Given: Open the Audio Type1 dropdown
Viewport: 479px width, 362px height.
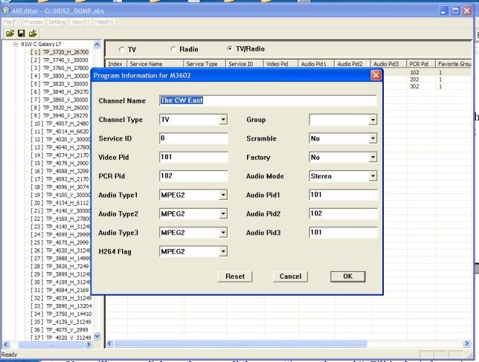Looking at the screenshot, I should (223, 195).
